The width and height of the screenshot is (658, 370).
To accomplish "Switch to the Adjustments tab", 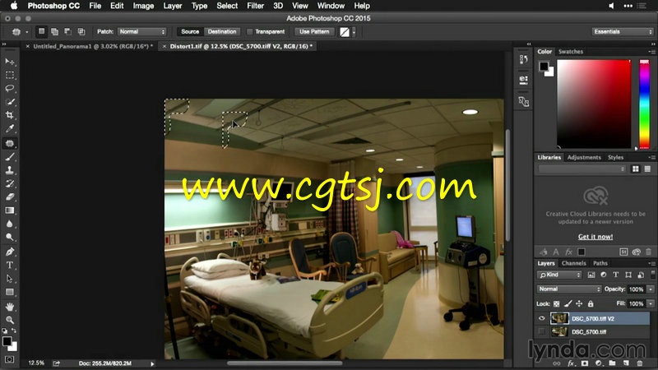I will [x=584, y=157].
